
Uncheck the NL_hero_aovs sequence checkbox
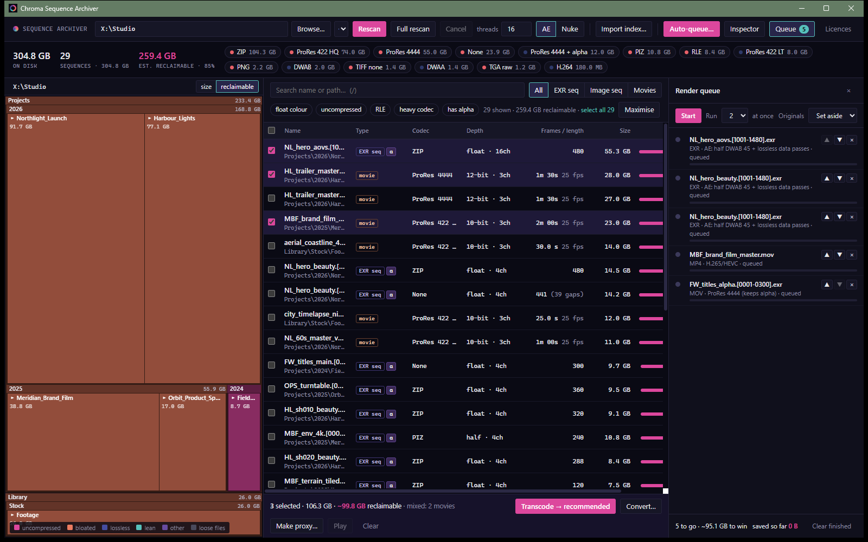pos(271,151)
